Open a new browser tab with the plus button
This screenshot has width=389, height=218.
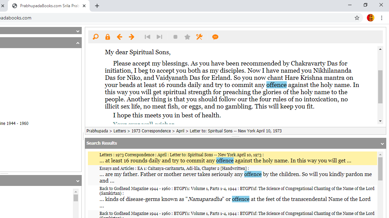pos(97,6)
